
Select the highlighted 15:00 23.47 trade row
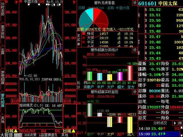tap(159, 134)
